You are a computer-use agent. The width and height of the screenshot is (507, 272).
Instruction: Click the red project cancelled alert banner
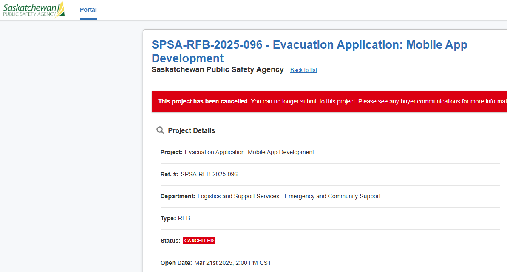[x=329, y=102]
